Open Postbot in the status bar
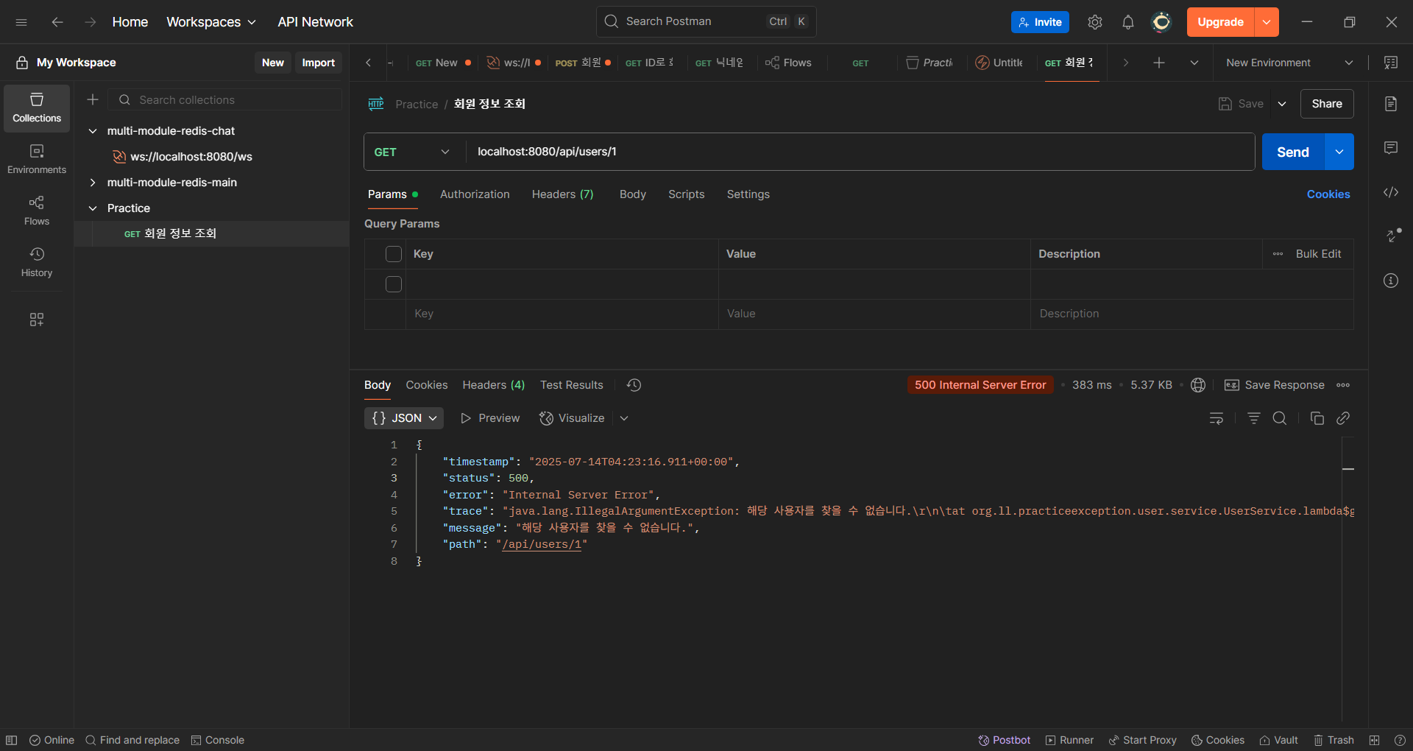1413x751 pixels. [x=1005, y=740]
